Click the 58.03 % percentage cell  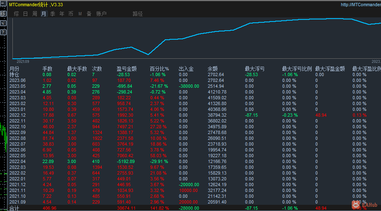158,156
